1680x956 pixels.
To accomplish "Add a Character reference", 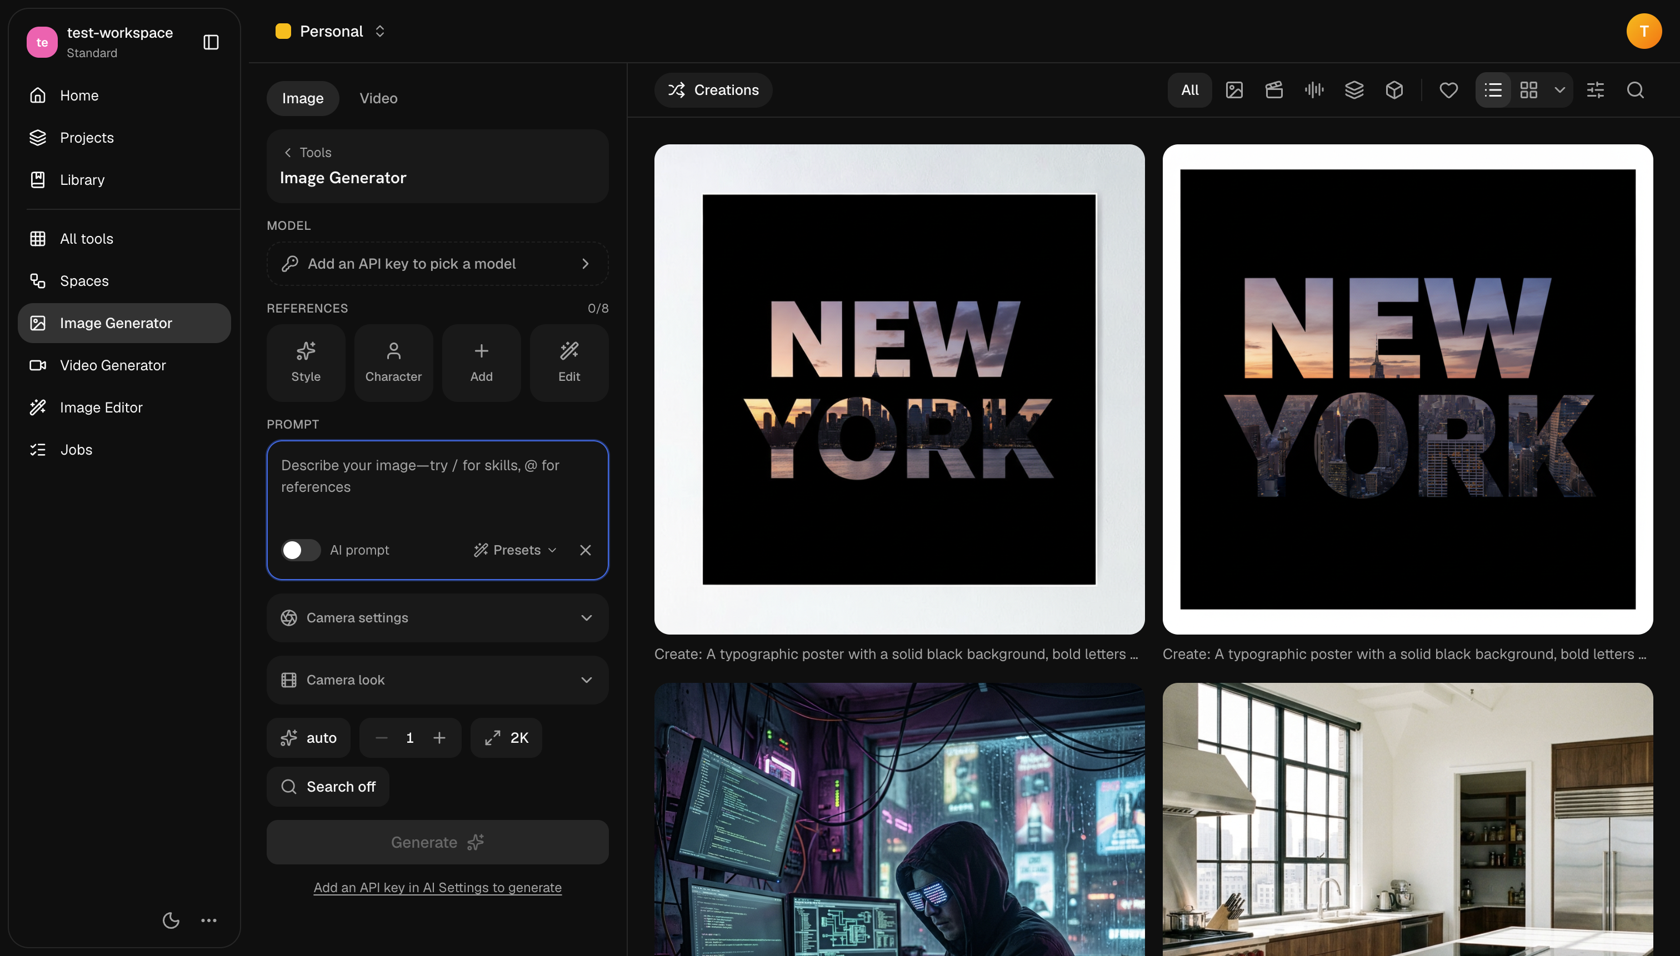I will 393,363.
